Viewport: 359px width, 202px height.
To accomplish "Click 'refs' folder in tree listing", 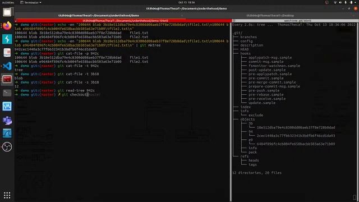I will tap(245, 157).
